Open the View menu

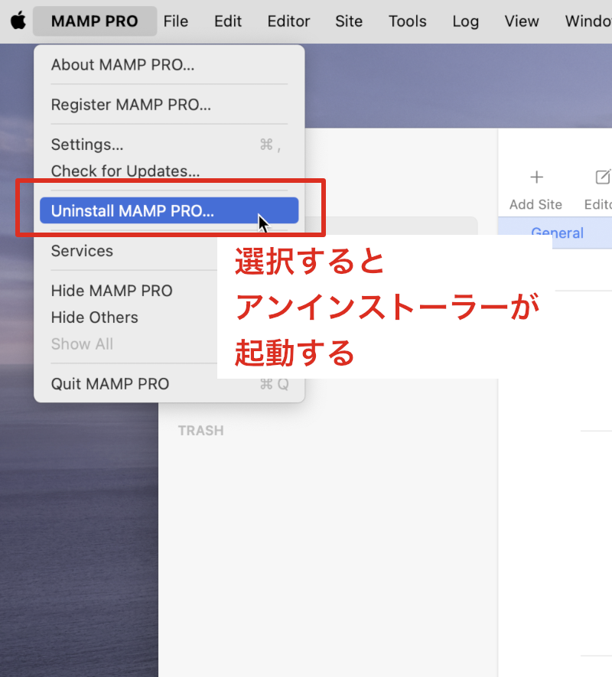522,21
